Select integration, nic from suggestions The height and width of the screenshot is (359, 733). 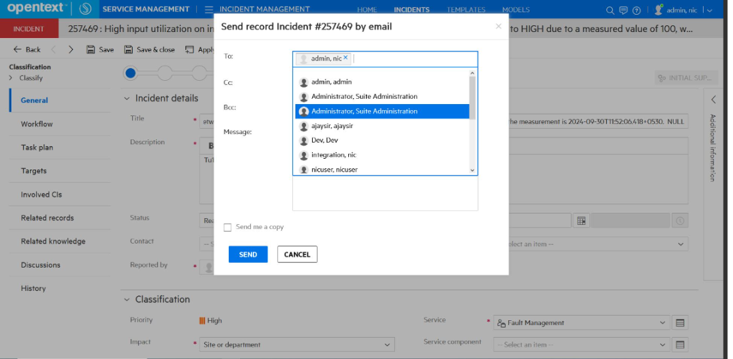click(x=382, y=155)
